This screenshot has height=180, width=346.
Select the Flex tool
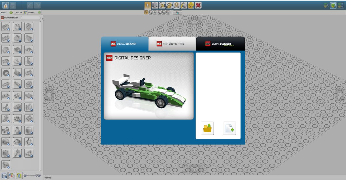click(x=176, y=5)
